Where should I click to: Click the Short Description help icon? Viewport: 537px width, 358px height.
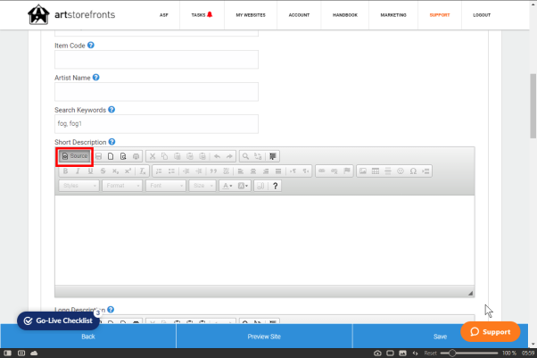coord(112,142)
